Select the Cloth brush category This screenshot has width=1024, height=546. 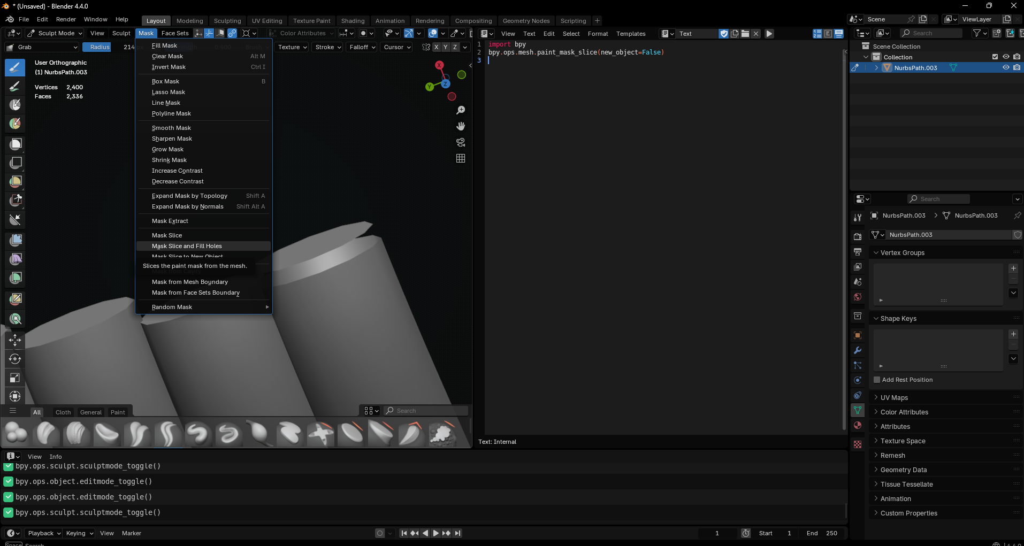(63, 412)
